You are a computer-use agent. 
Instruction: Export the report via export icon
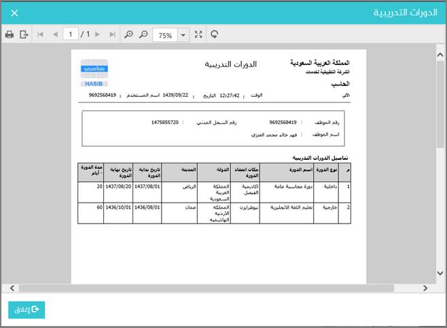click(x=24, y=35)
